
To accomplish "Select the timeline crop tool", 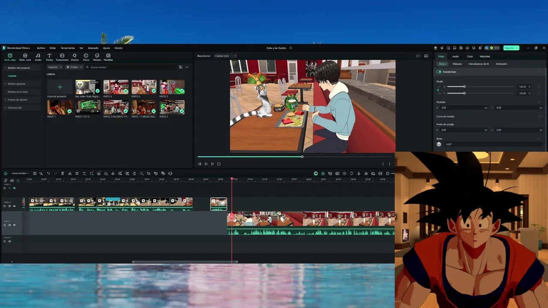I will [x=77, y=173].
